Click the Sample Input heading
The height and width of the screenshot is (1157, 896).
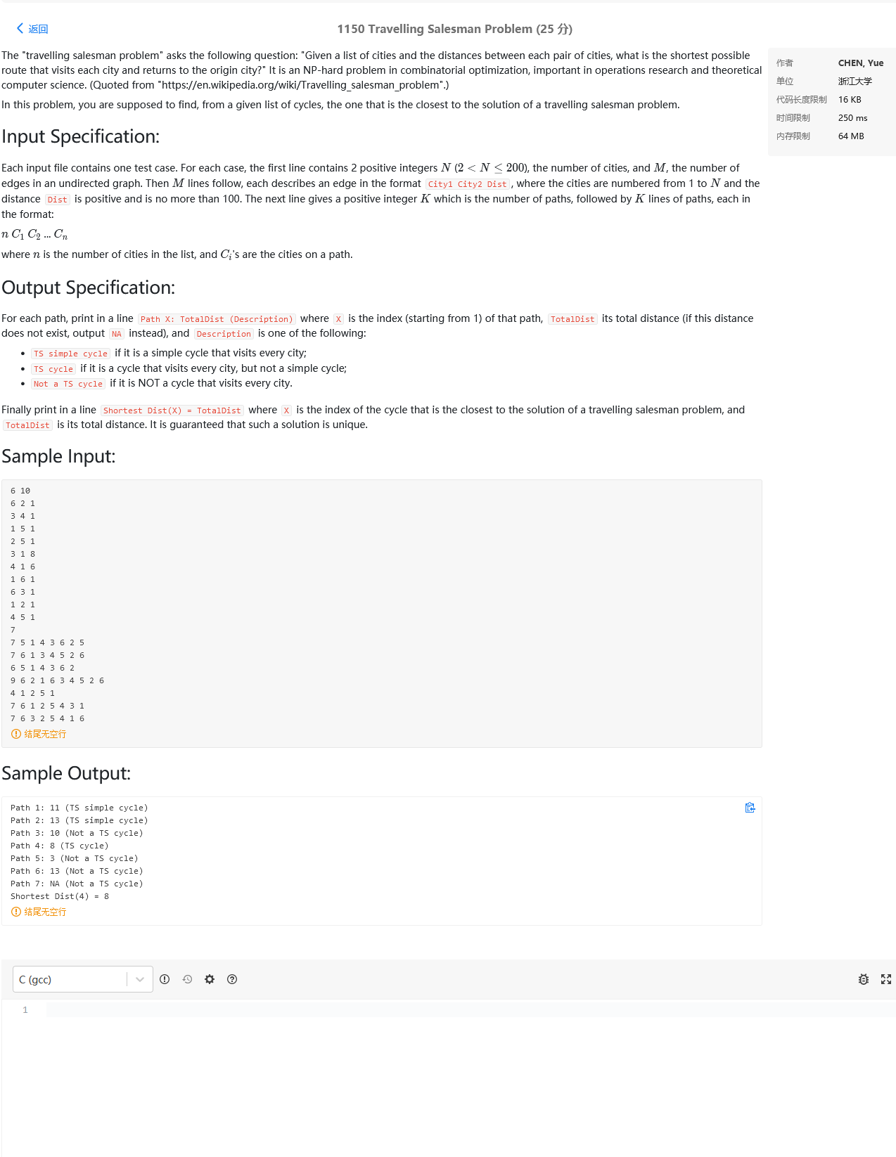click(58, 456)
